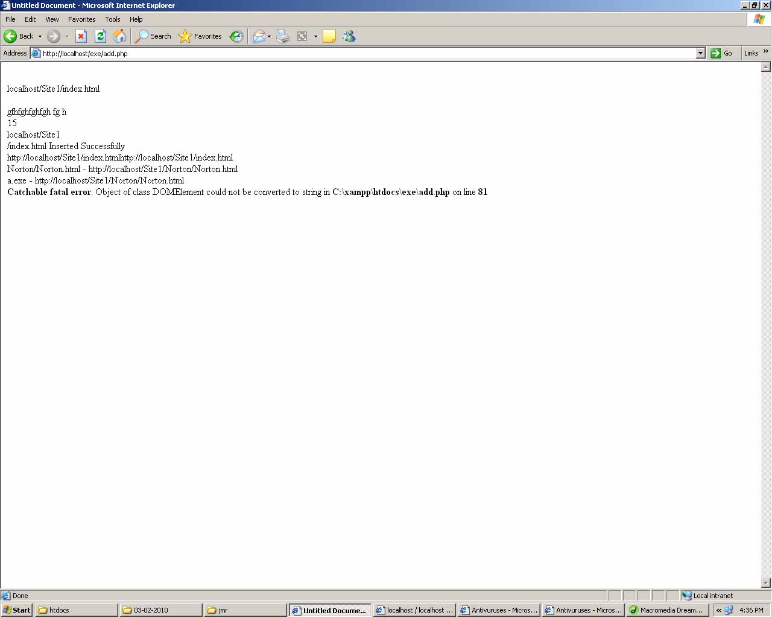The image size is (772, 618).
Task: Expand the toolbar overflow chevron beside Links
Action: point(766,51)
